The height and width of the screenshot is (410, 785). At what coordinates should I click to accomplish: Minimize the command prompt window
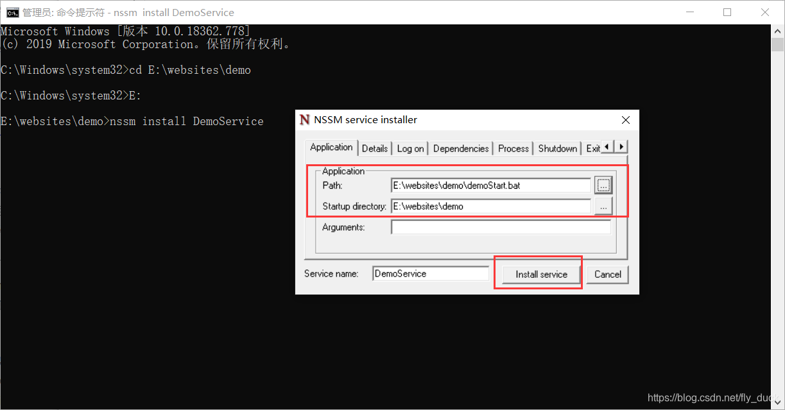[x=691, y=12]
